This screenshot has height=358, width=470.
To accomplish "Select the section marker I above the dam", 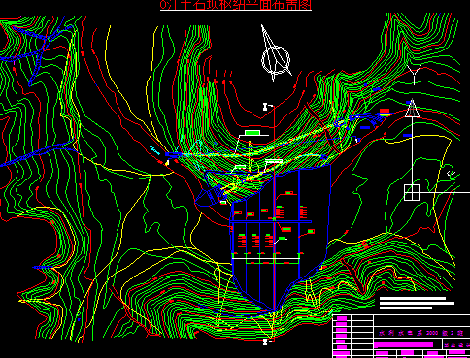I will click(x=266, y=107).
